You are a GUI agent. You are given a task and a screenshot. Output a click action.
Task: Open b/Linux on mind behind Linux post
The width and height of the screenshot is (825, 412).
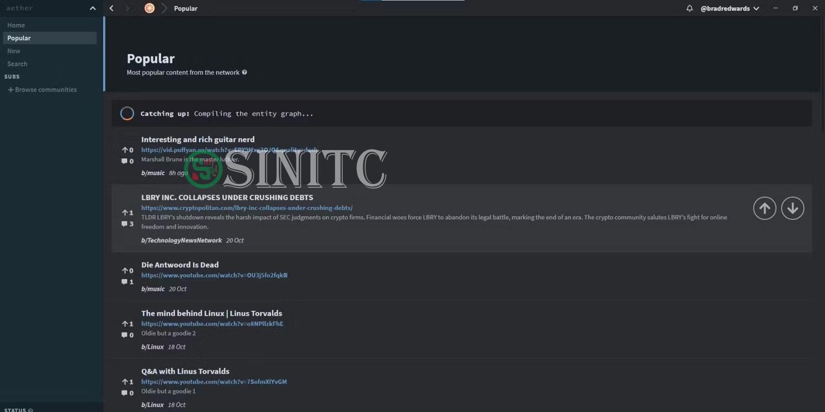(152, 347)
